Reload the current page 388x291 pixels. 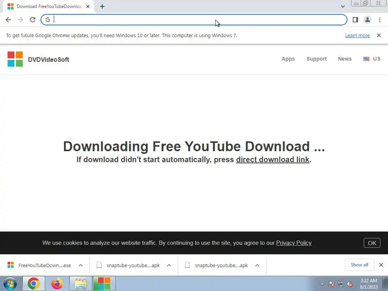[33, 20]
